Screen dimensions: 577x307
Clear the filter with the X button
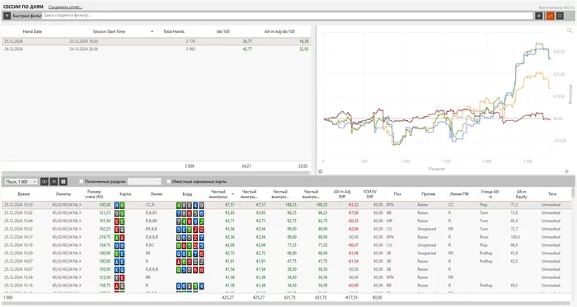pyautogui.click(x=539, y=16)
